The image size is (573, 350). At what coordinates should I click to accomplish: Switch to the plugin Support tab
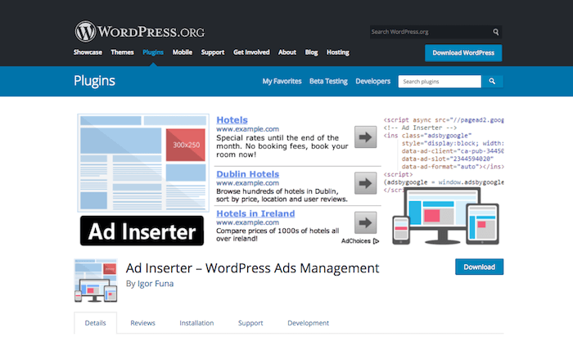click(250, 323)
